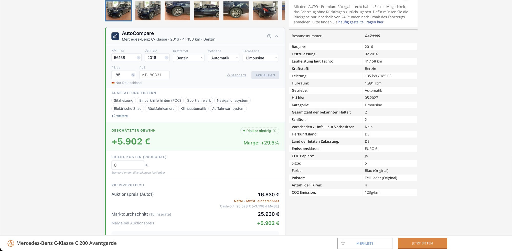Select the sixth thumbnail showing rear view
The width and height of the screenshot is (512, 251).
(265, 11)
